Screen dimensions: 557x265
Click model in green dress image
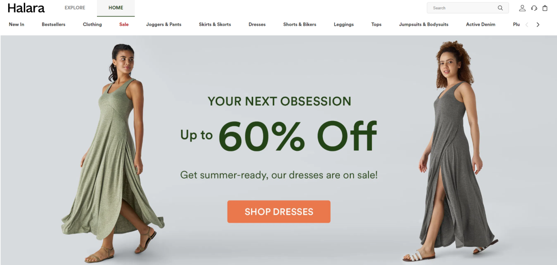pos(112,153)
